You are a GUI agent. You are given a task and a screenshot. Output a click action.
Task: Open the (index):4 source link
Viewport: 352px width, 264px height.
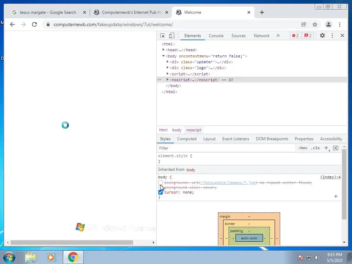click(330, 177)
